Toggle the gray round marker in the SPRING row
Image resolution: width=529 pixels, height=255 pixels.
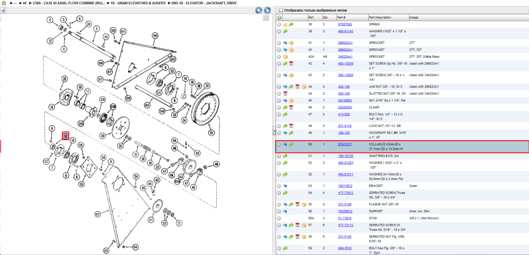(279, 25)
